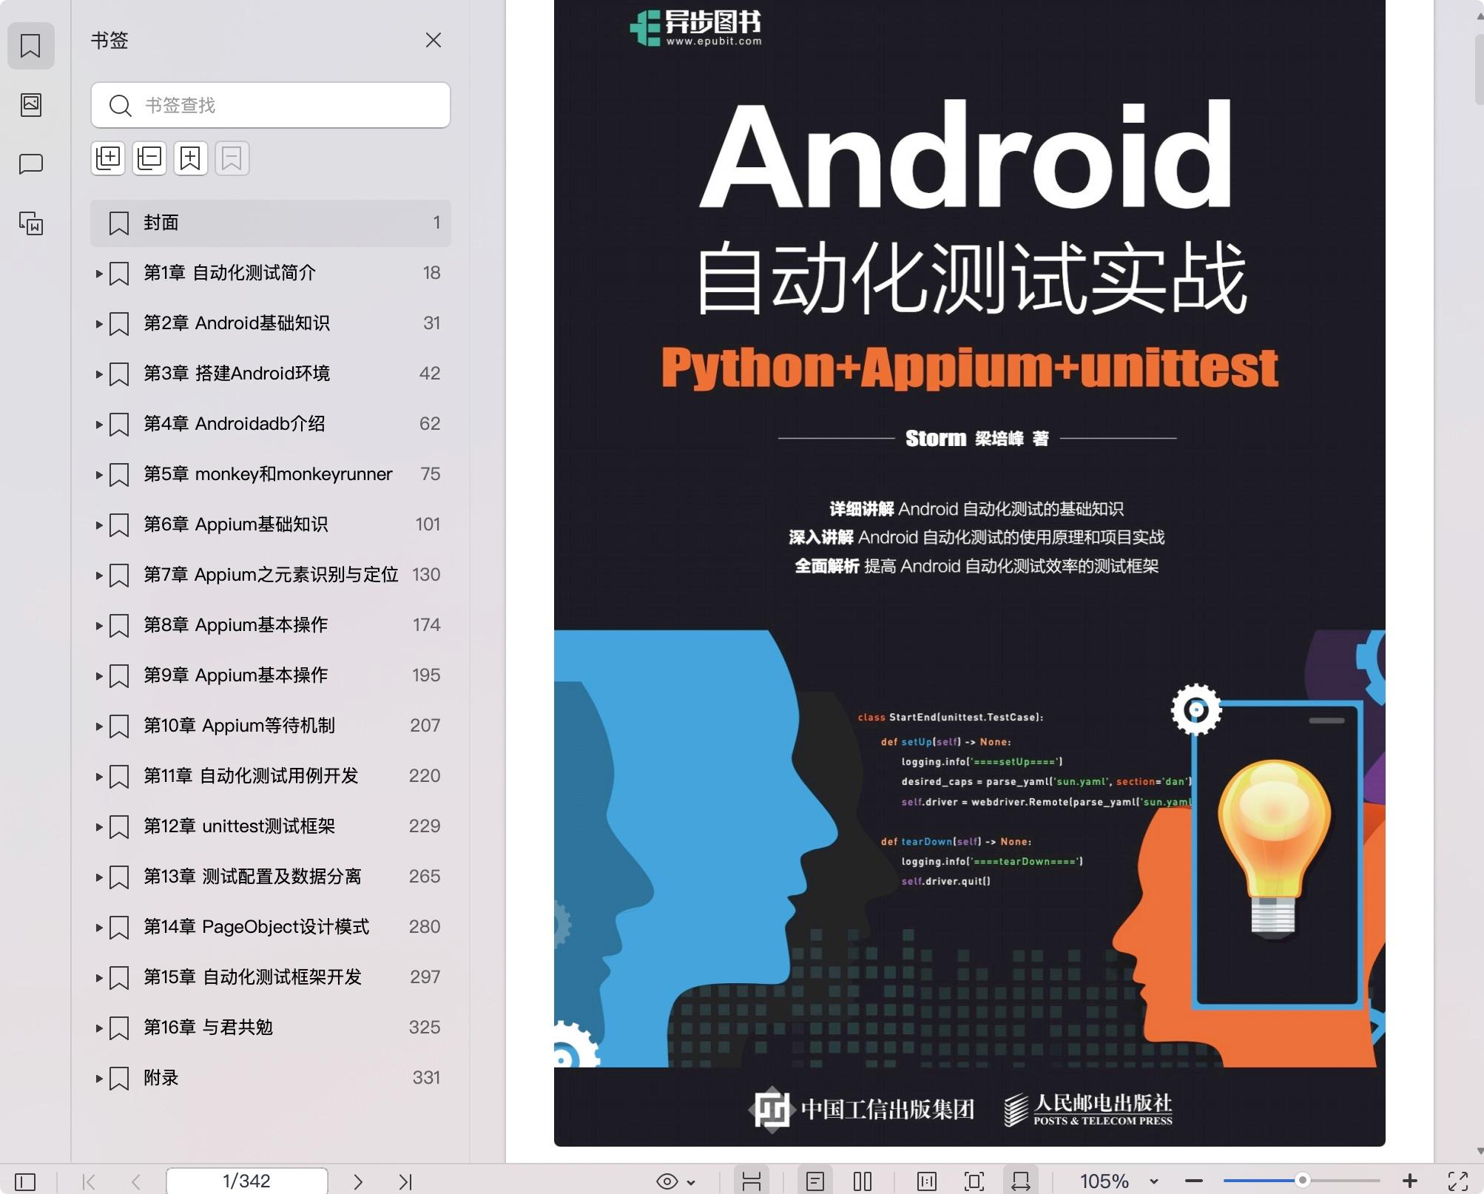Click bookmark icon of 附录 row
The height and width of the screenshot is (1194, 1484).
coord(119,1079)
